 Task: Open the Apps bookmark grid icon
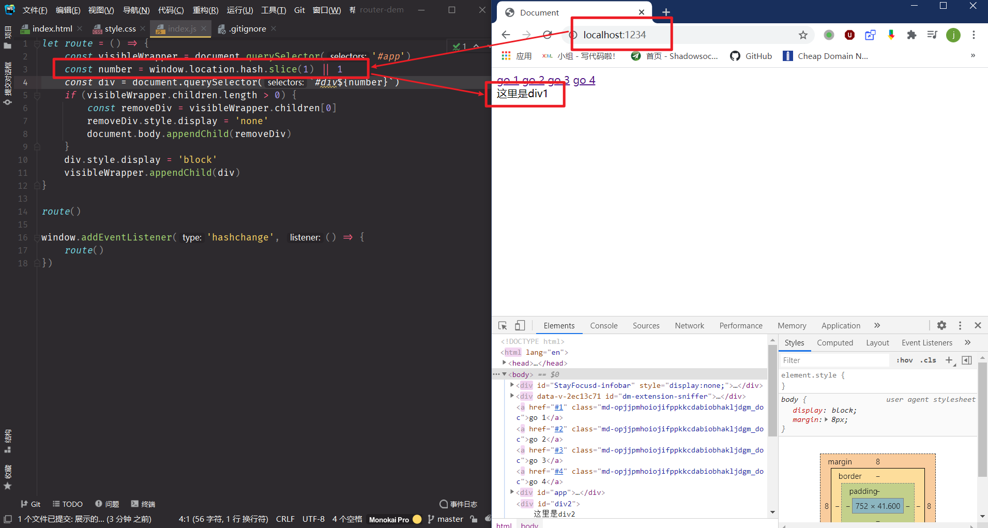click(x=506, y=56)
